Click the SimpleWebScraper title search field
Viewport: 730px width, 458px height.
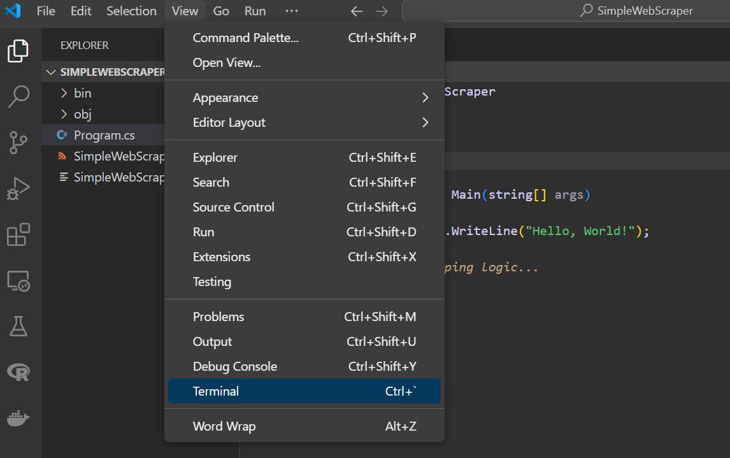coord(566,11)
